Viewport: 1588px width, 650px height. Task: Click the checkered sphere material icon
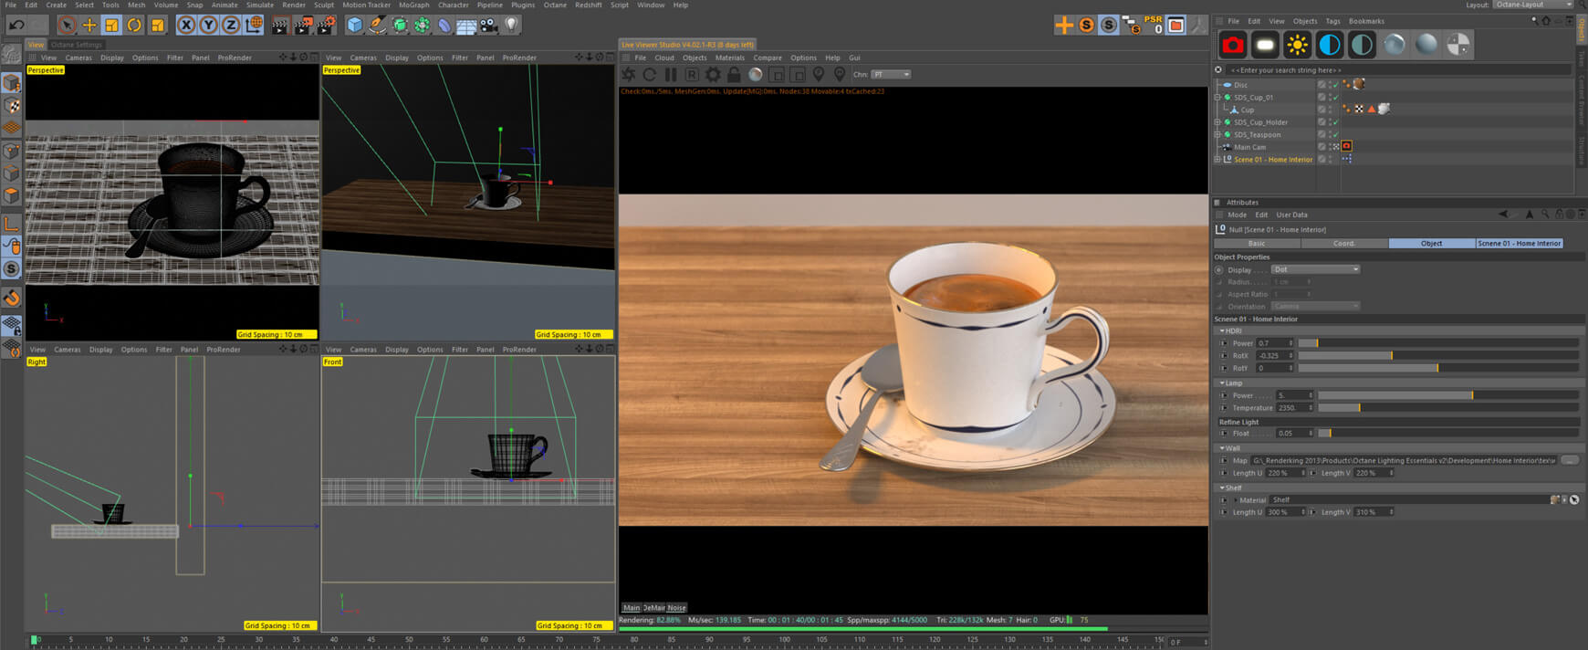(1458, 45)
